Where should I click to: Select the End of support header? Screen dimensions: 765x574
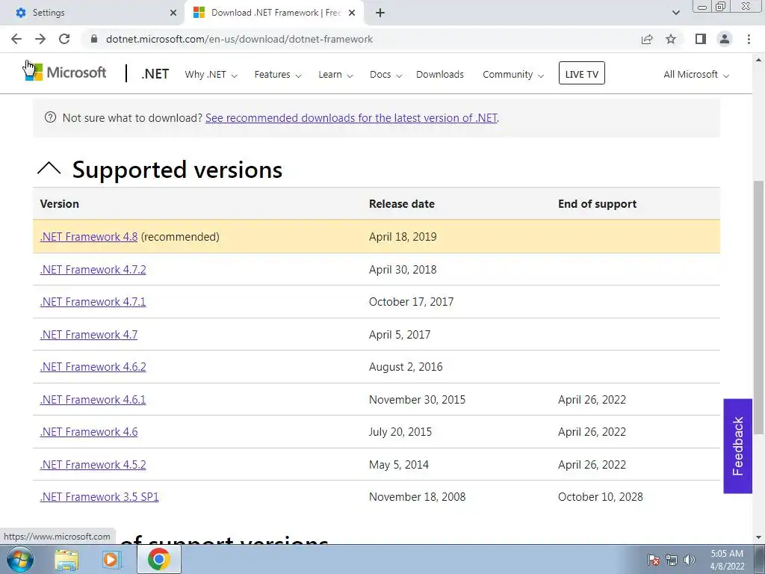tap(597, 203)
